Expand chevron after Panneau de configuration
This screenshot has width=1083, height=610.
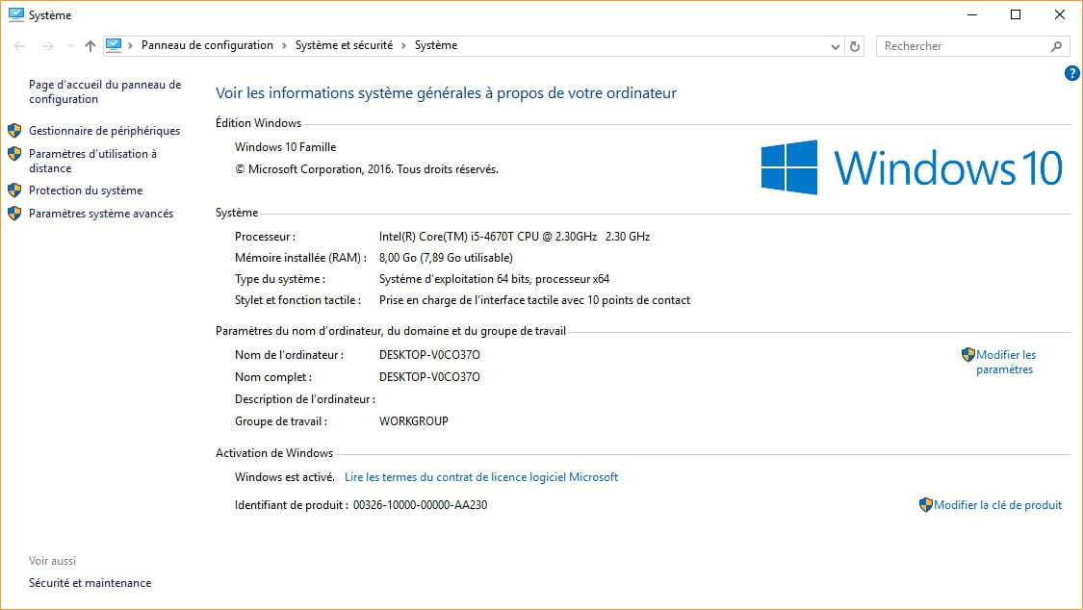tap(284, 45)
